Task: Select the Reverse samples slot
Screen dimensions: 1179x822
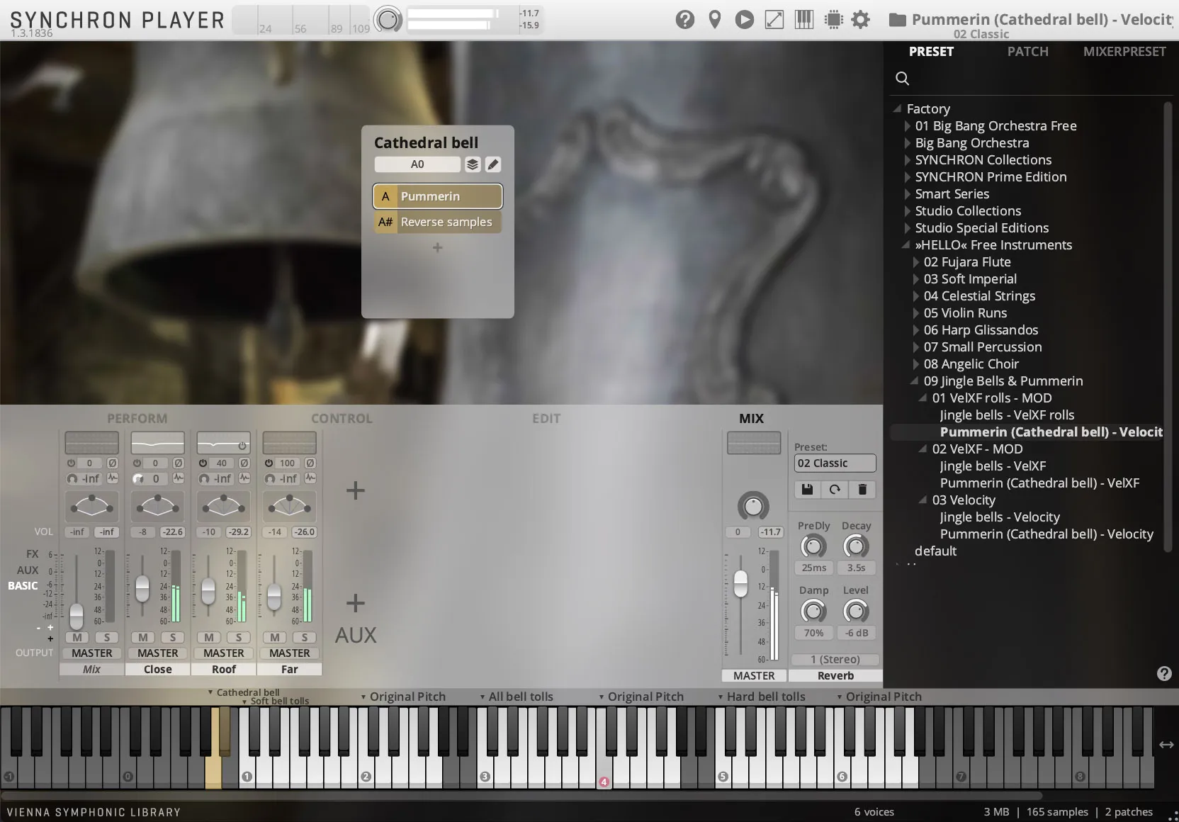Action: point(438,222)
